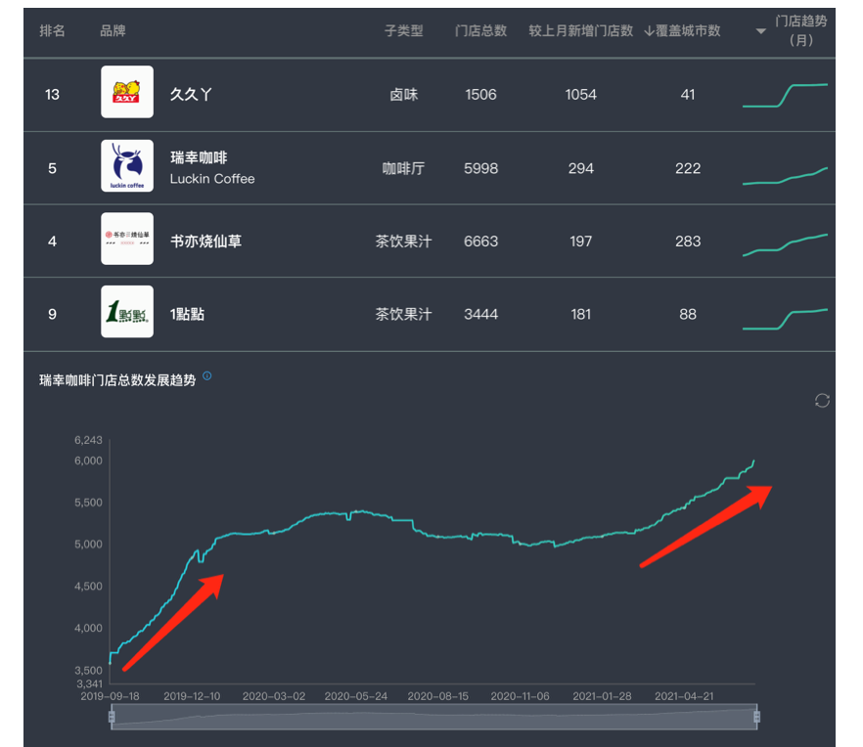Open the 卤味 category filter
Viewport: 863px width, 747px height.
click(x=404, y=94)
